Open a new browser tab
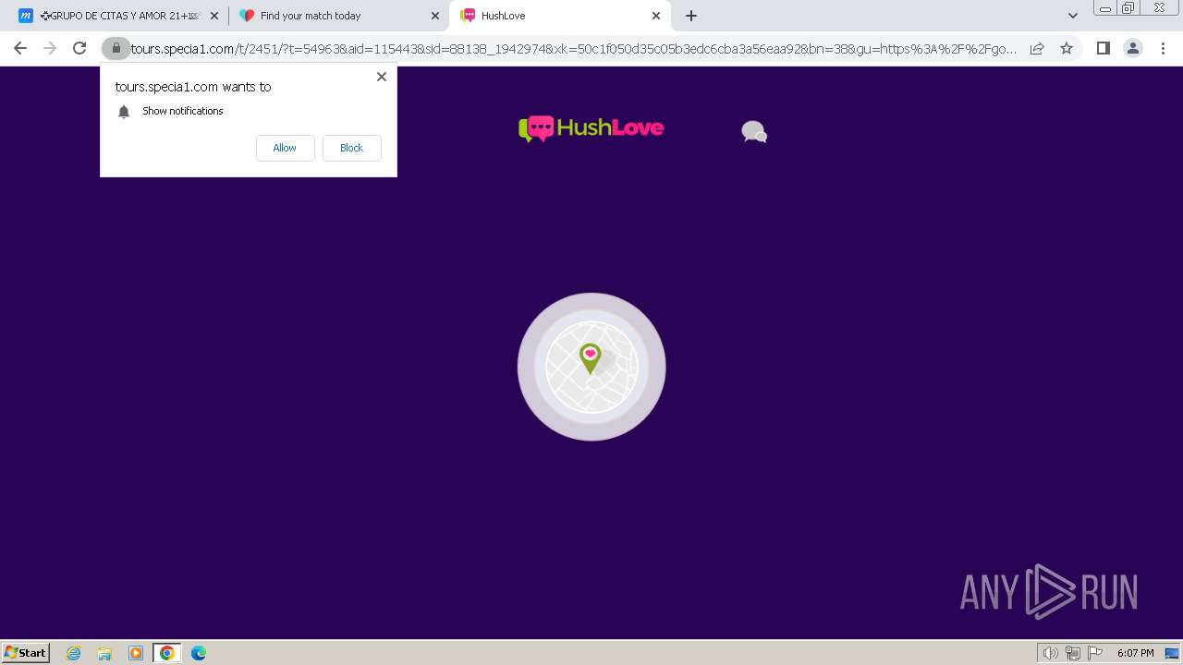Screen dimensions: 1183x665 (x=691, y=16)
